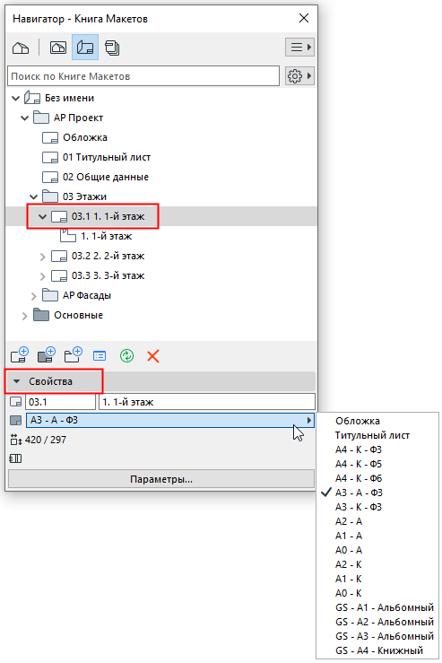Viewport: 442px width, 663px height.
Task: Choose 'А4 - К - Ф6' master
Action: pos(359,479)
